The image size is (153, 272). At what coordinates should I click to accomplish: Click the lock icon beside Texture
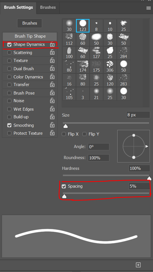point(52,60)
